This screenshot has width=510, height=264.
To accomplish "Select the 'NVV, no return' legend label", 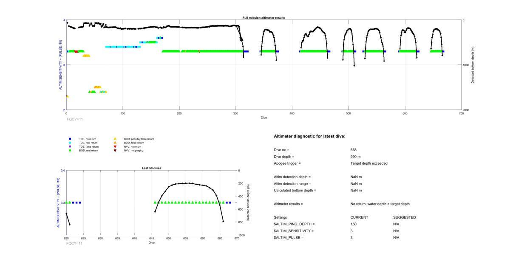I will pyautogui.click(x=133, y=146).
